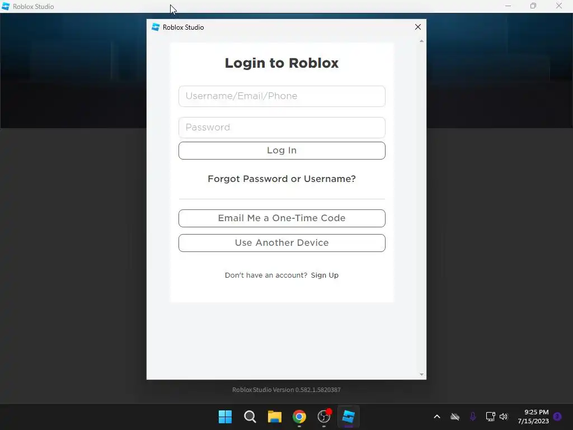Viewport: 573px width, 430px height.
Task: Open the volume speaker tray icon
Action: (x=504, y=417)
